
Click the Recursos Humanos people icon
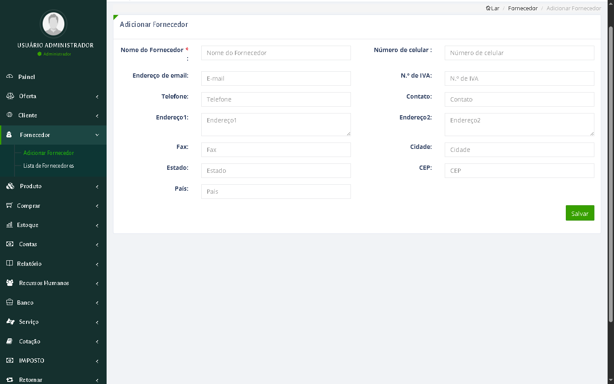[x=10, y=283]
